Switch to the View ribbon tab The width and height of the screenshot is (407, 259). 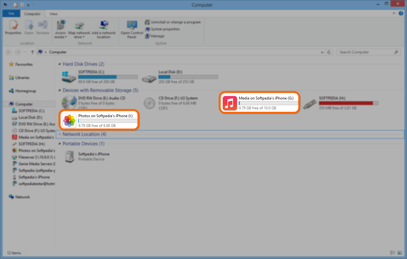click(53, 14)
